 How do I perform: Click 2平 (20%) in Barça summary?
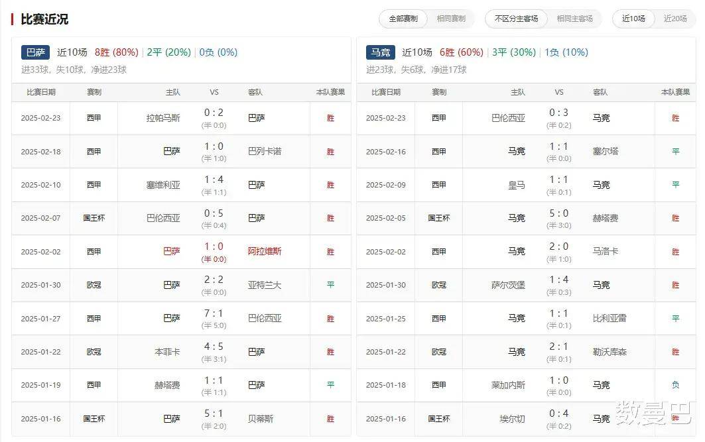point(169,52)
